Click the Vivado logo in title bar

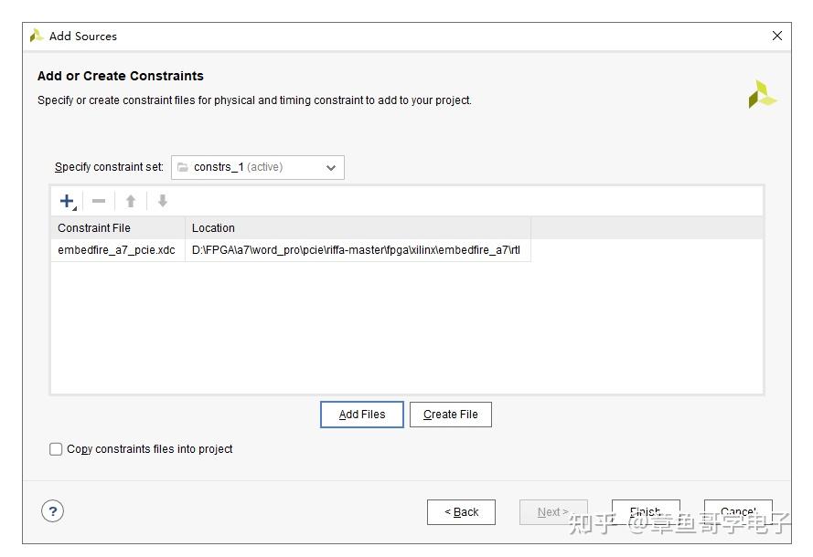pyautogui.click(x=37, y=36)
